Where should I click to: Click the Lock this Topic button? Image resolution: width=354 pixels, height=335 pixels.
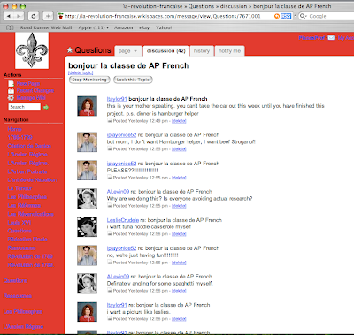133,80
